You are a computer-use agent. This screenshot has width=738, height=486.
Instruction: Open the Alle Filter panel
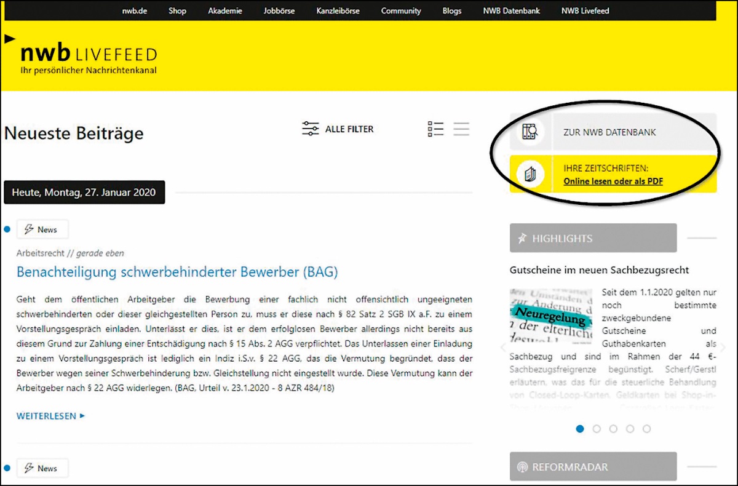click(349, 129)
